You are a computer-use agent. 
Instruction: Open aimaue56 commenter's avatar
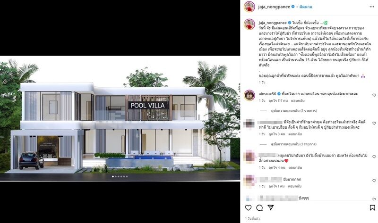[x=249, y=96]
